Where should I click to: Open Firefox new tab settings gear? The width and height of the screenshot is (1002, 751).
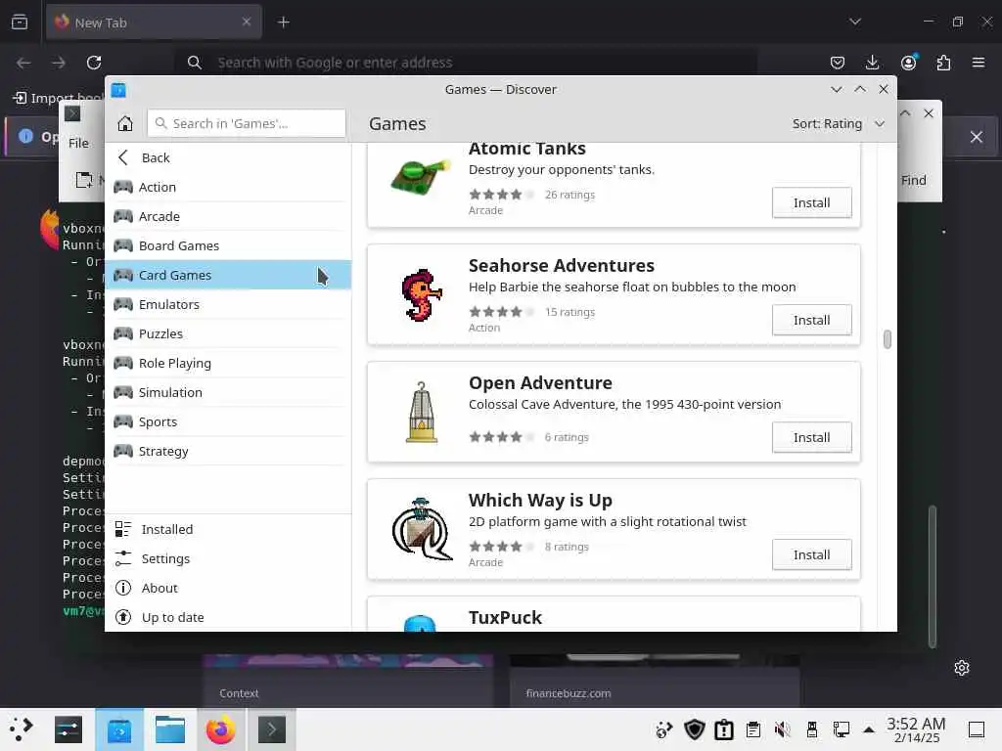click(x=962, y=668)
